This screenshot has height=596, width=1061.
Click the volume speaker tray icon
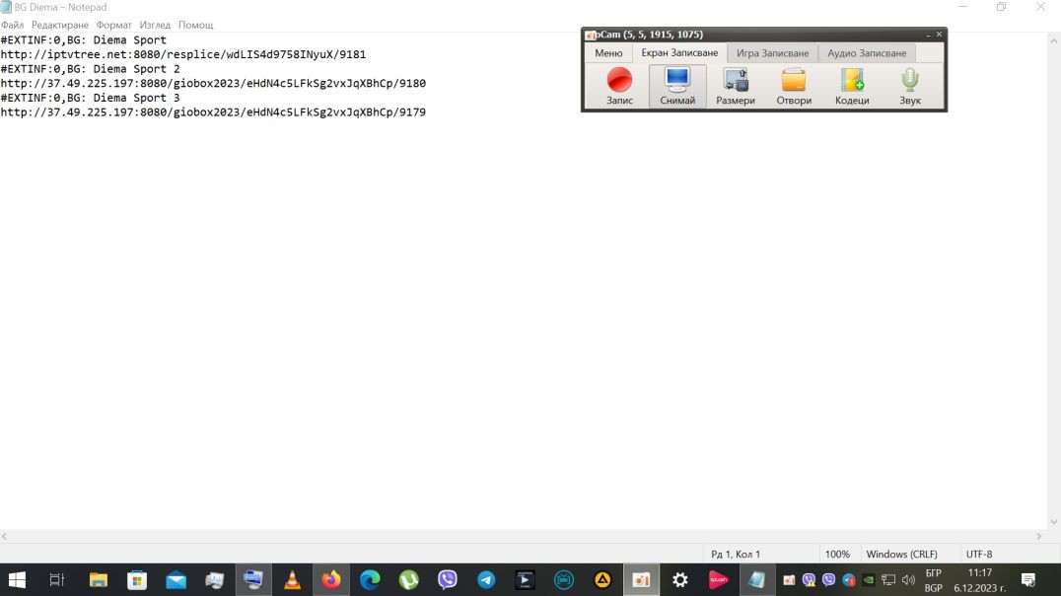tap(909, 580)
